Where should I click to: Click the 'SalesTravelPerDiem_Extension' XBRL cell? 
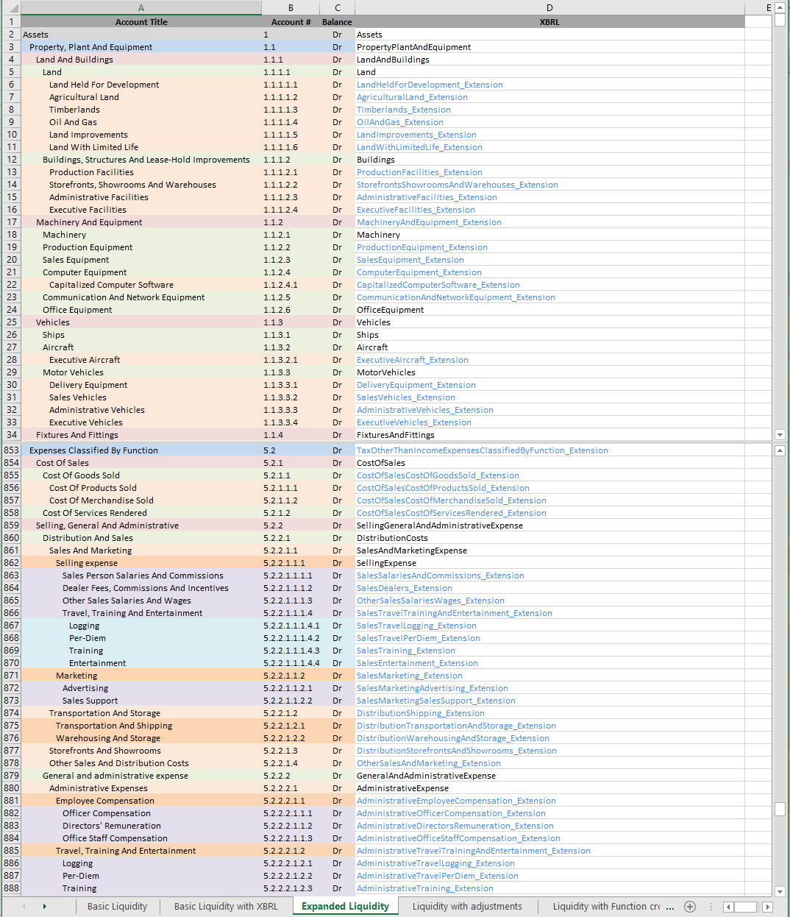(549, 638)
